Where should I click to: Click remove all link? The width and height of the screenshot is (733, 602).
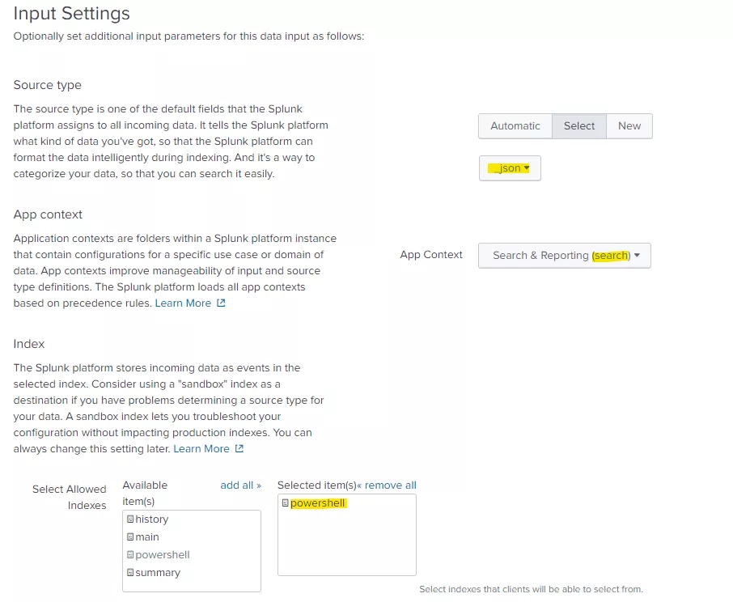click(x=387, y=485)
